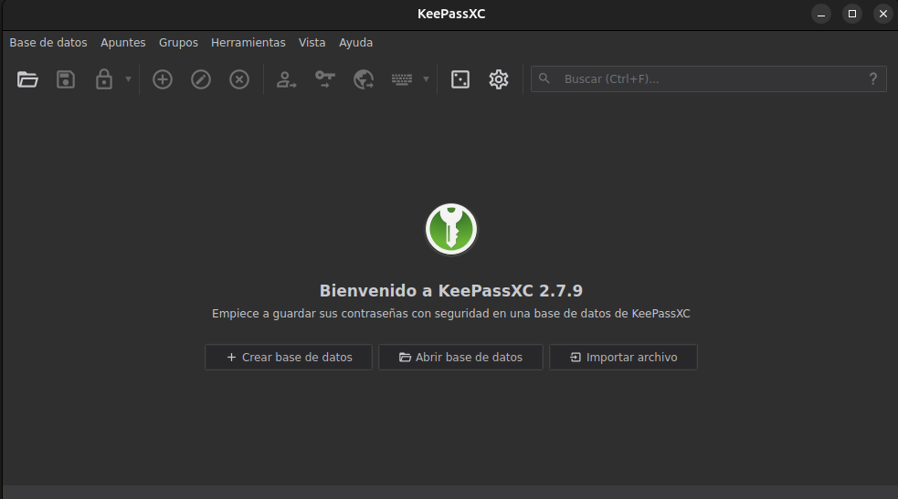Click the delete entry X icon

pos(239,79)
